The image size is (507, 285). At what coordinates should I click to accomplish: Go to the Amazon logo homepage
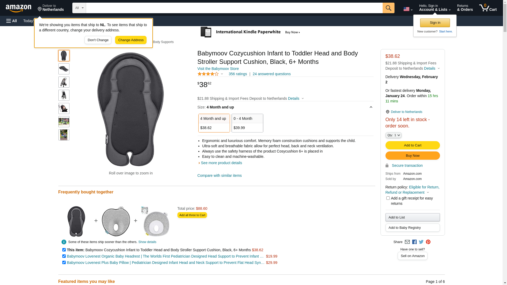coord(18,8)
